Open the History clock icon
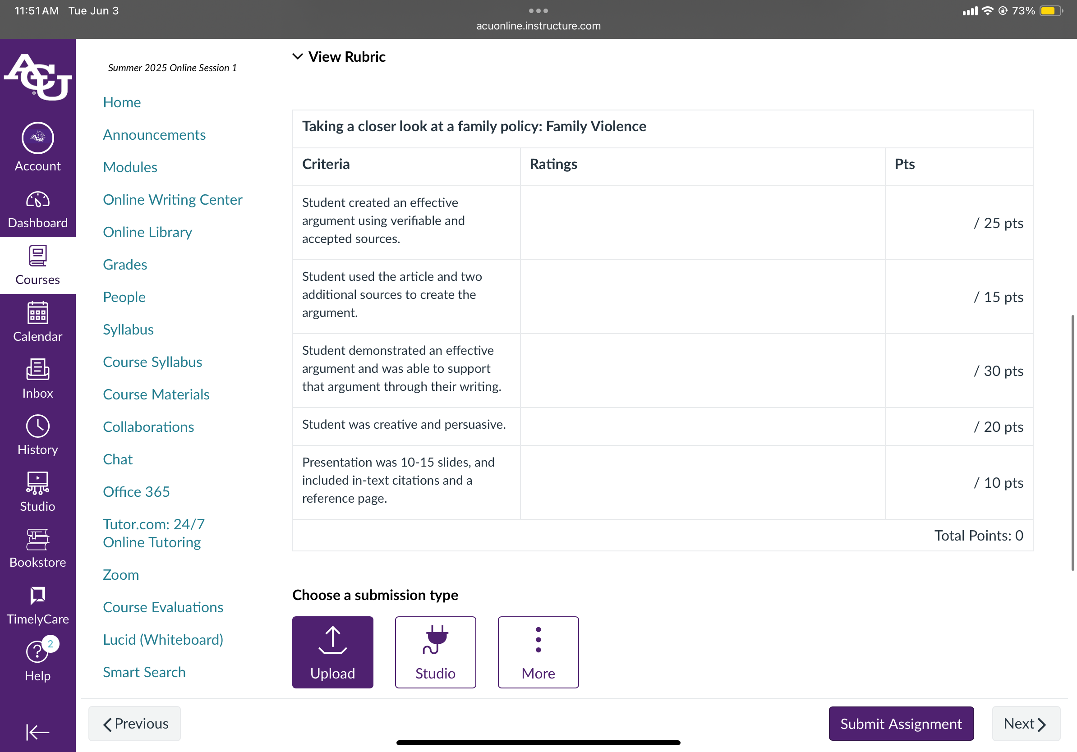Viewport: 1077px width, 752px height. (x=37, y=426)
